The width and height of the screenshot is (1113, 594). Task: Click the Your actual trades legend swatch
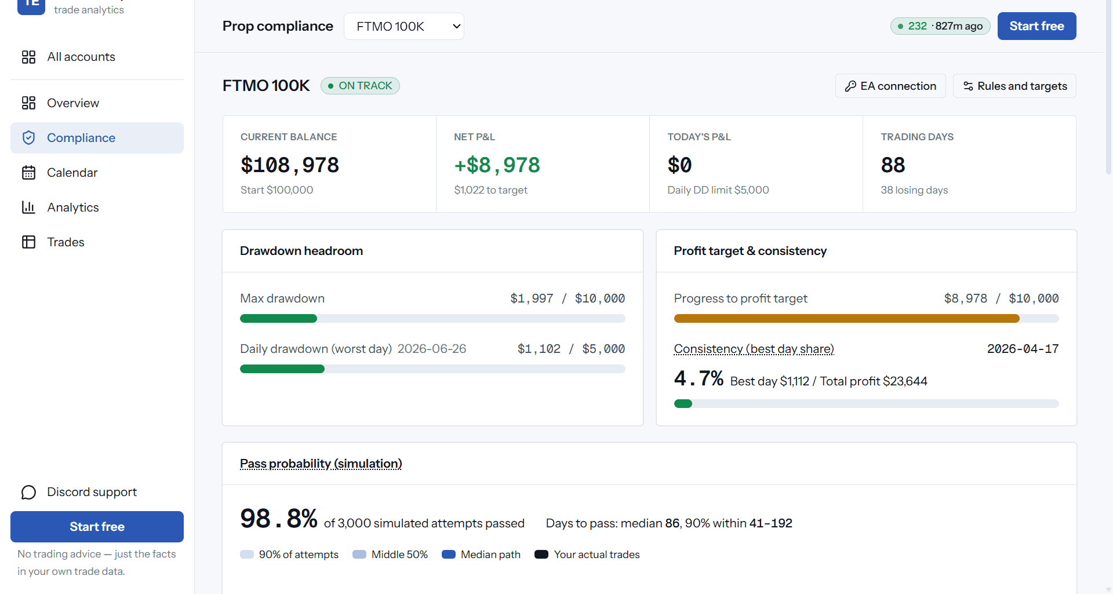[x=541, y=555]
